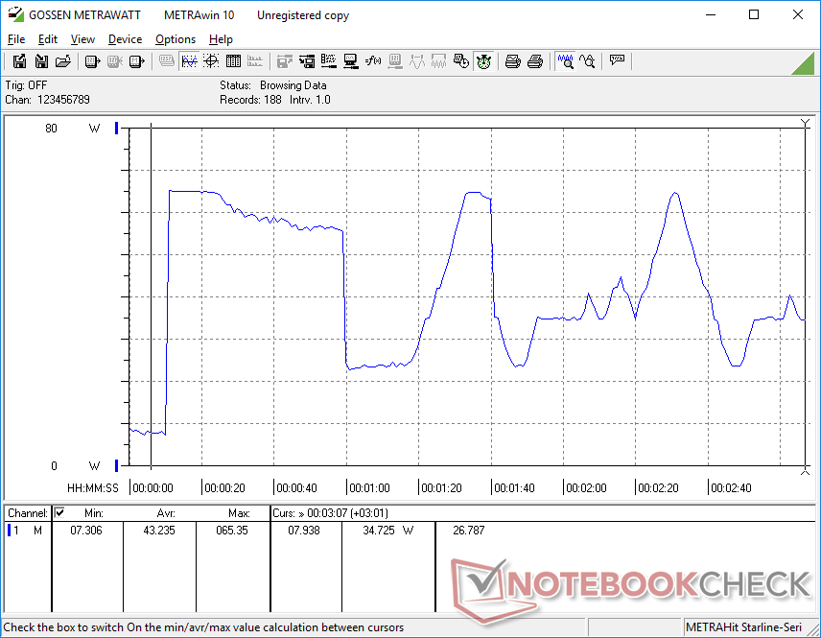Click the meter read-out arrow icon
This screenshot has width=821, height=638.
coord(92,61)
